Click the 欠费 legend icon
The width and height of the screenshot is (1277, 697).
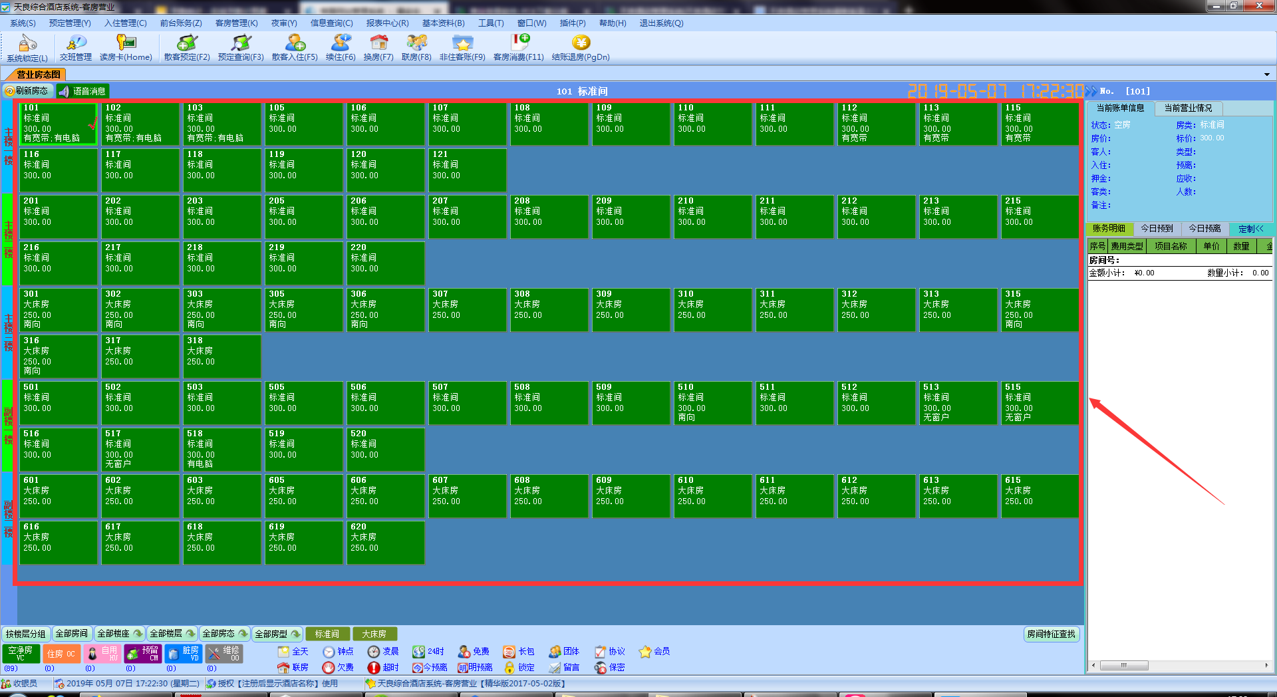click(329, 668)
